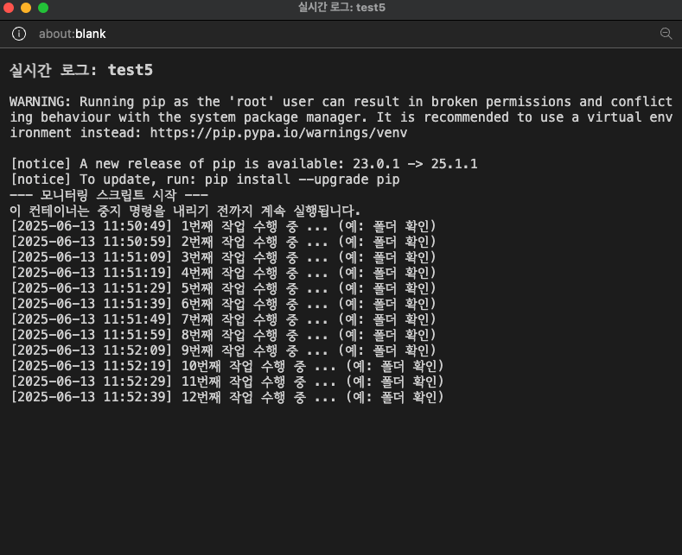
Task: Click the 11:51:49 log entry for 7번째 작업
Action: (x=223, y=319)
